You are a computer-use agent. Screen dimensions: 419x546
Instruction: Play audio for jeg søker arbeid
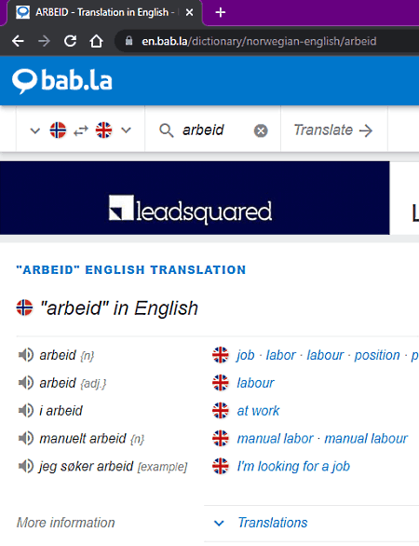pyautogui.click(x=26, y=466)
